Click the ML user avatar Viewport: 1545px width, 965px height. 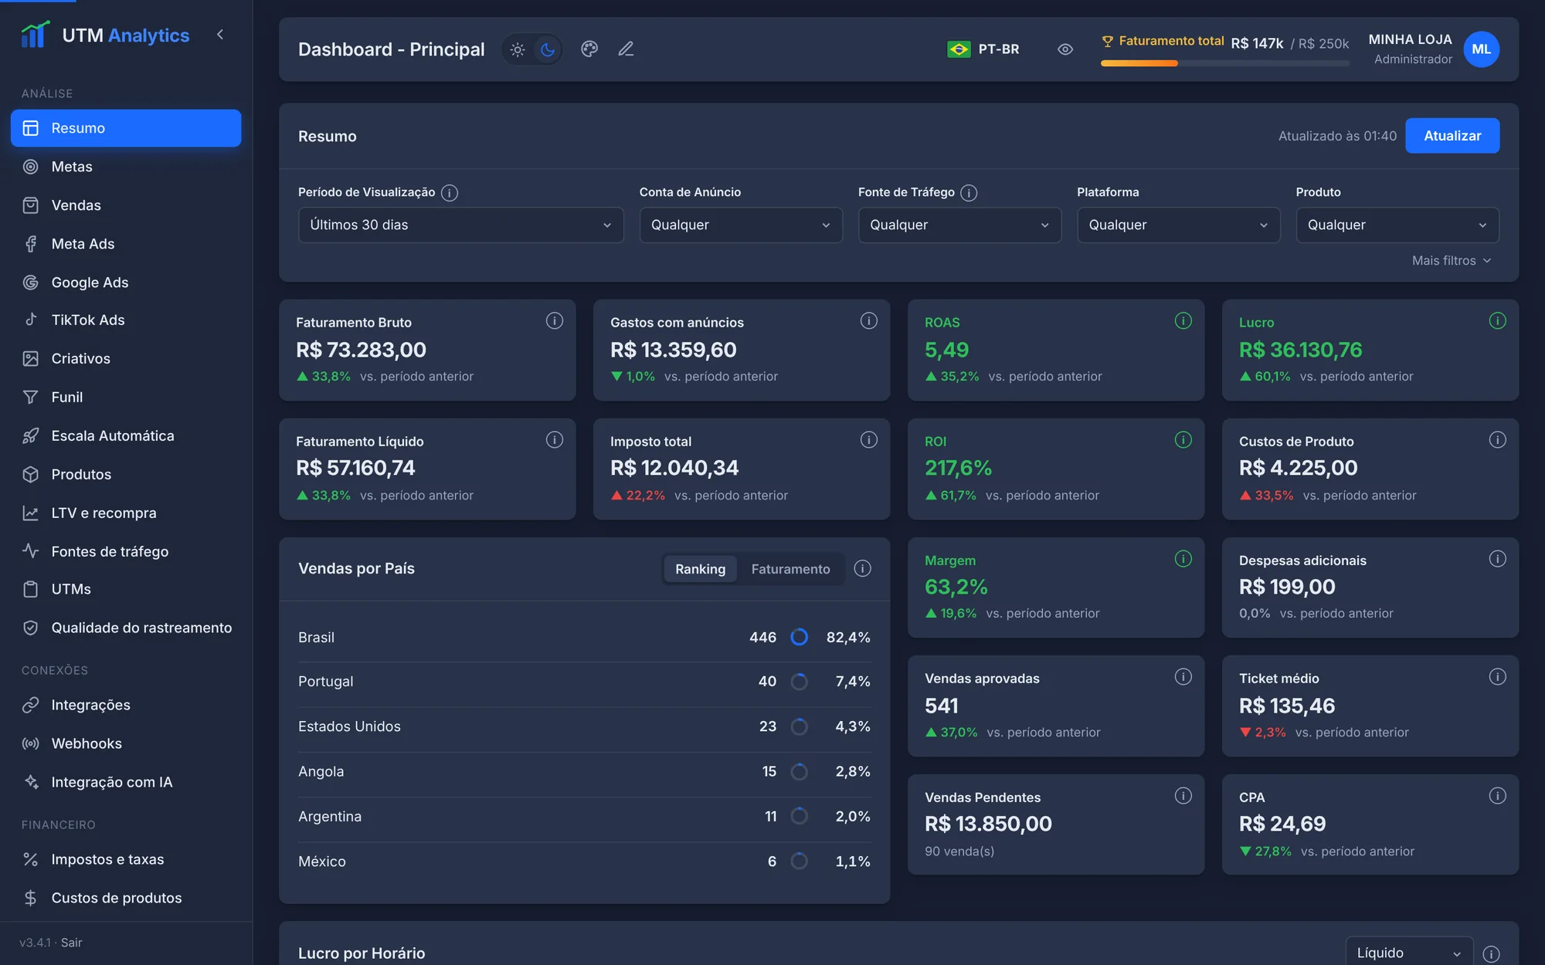[1481, 49]
